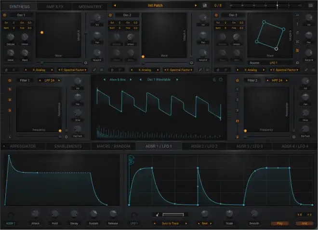Click the down arrow under Filter 1 routing
The image size is (318, 230).
point(10,137)
